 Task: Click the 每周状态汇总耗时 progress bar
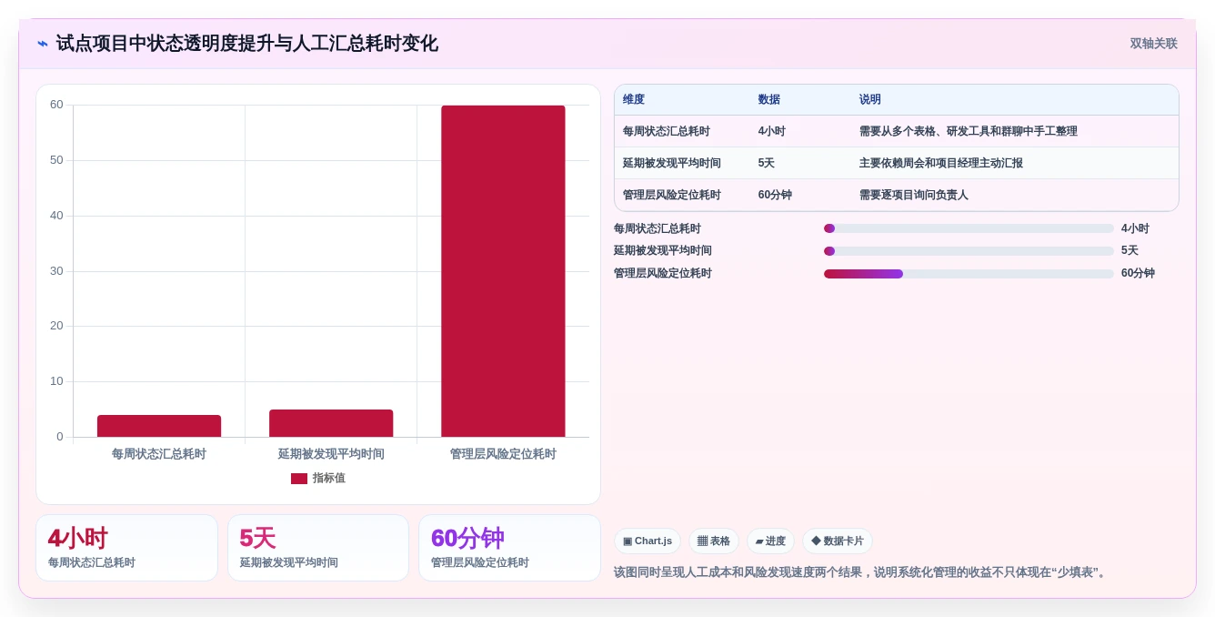[969, 228]
